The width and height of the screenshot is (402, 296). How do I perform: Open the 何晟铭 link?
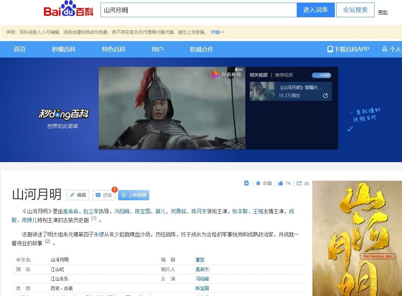point(178,211)
